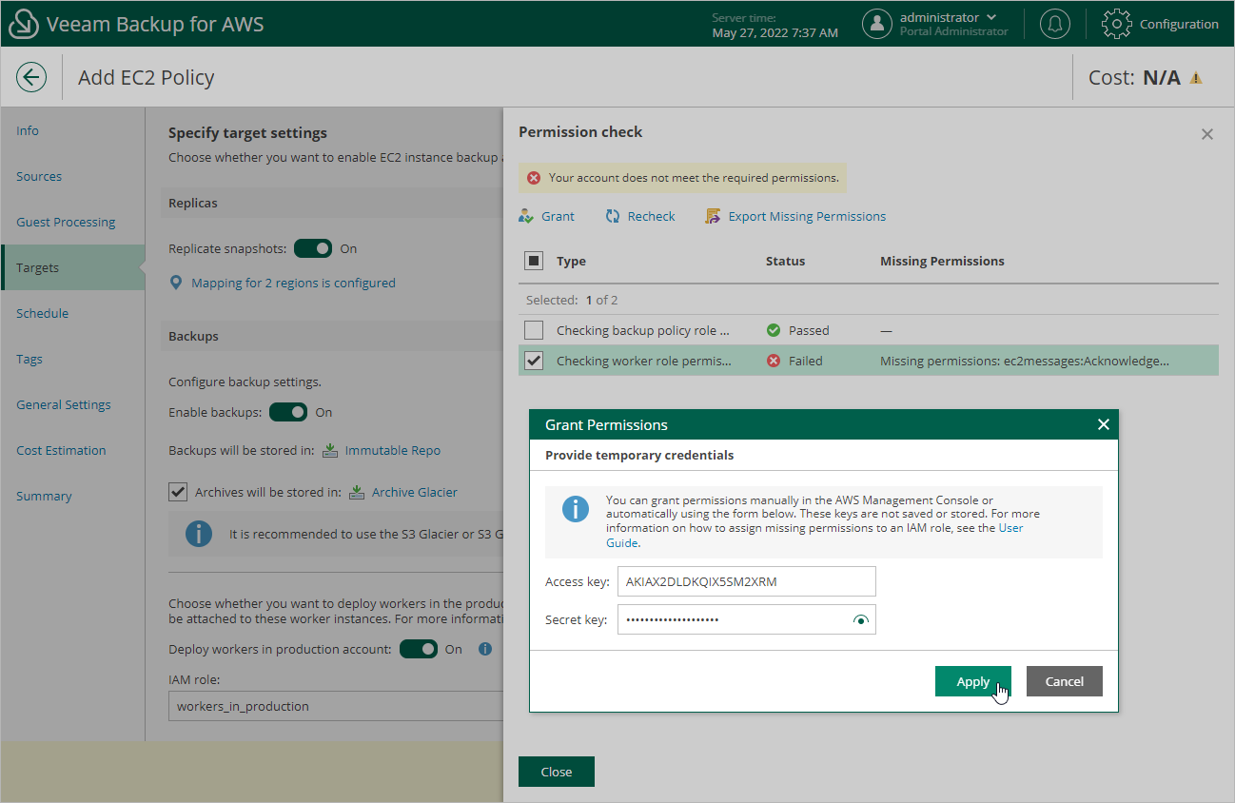This screenshot has height=803, width=1235.
Task: Focus the Secret key input field
Action: (x=747, y=620)
